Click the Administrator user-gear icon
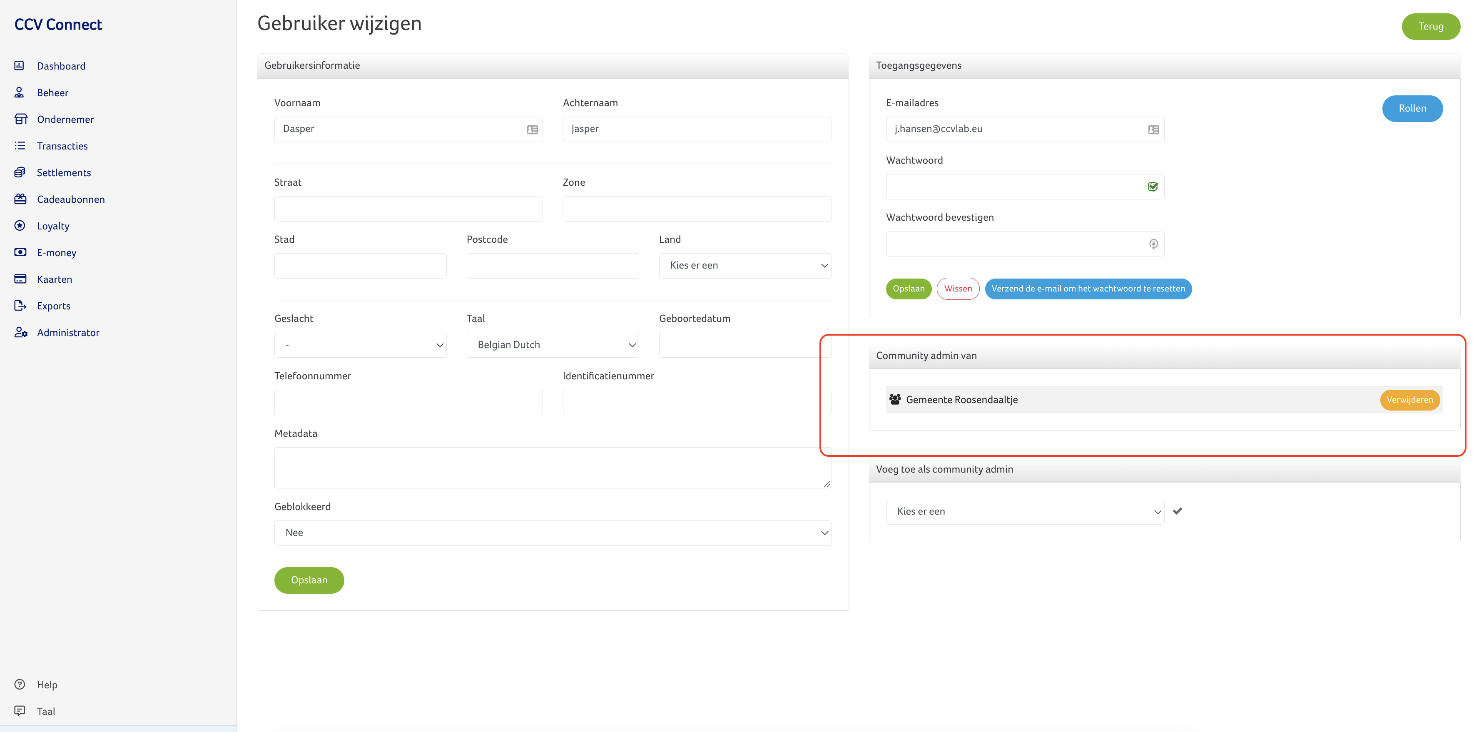This screenshot has height=732, width=1474. point(20,333)
